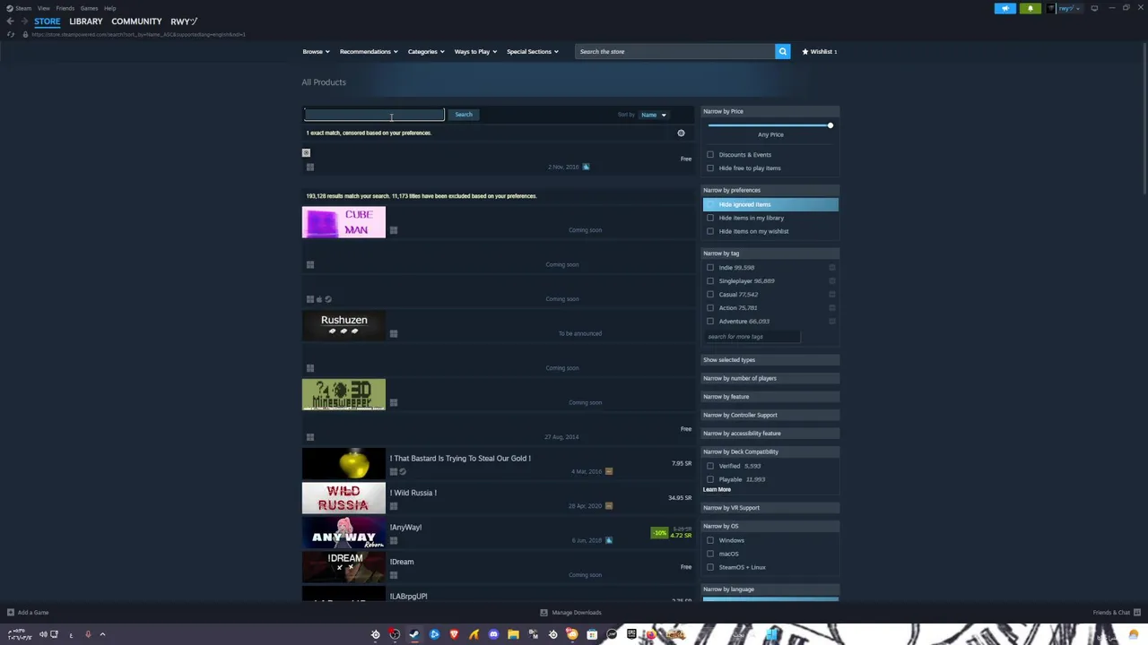Check the Adventure tag filter

click(710, 322)
